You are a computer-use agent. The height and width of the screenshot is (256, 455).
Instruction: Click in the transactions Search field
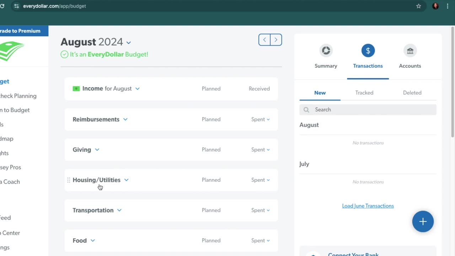368,110
